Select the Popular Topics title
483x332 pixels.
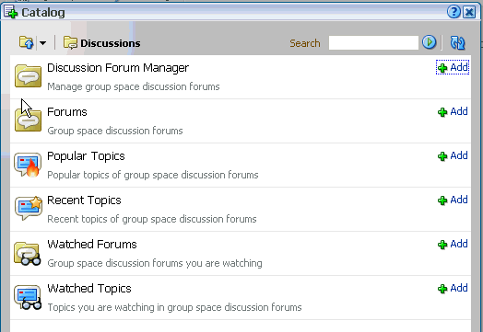tap(86, 156)
